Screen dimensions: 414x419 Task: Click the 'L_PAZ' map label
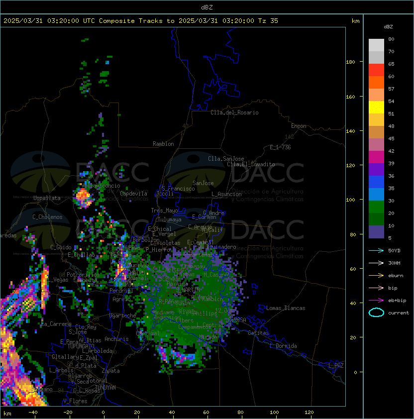pos(336,366)
